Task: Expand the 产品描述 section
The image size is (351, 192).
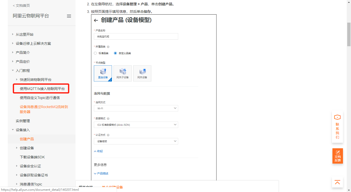Action: coord(101,174)
